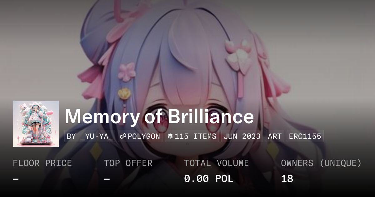Click the TOP OFFER label

(128, 163)
